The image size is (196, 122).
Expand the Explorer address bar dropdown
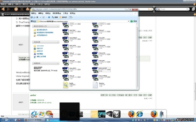click(x=128, y=21)
